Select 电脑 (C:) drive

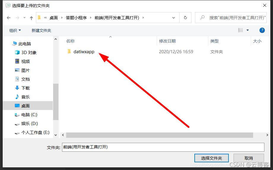tap(29, 115)
